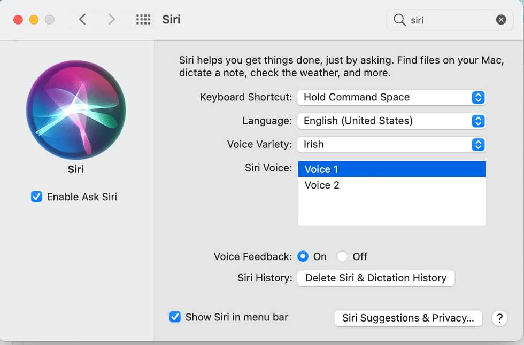Click Delete Siri & Dictation History
This screenshot has width=524, height=345.
[375, 278]
